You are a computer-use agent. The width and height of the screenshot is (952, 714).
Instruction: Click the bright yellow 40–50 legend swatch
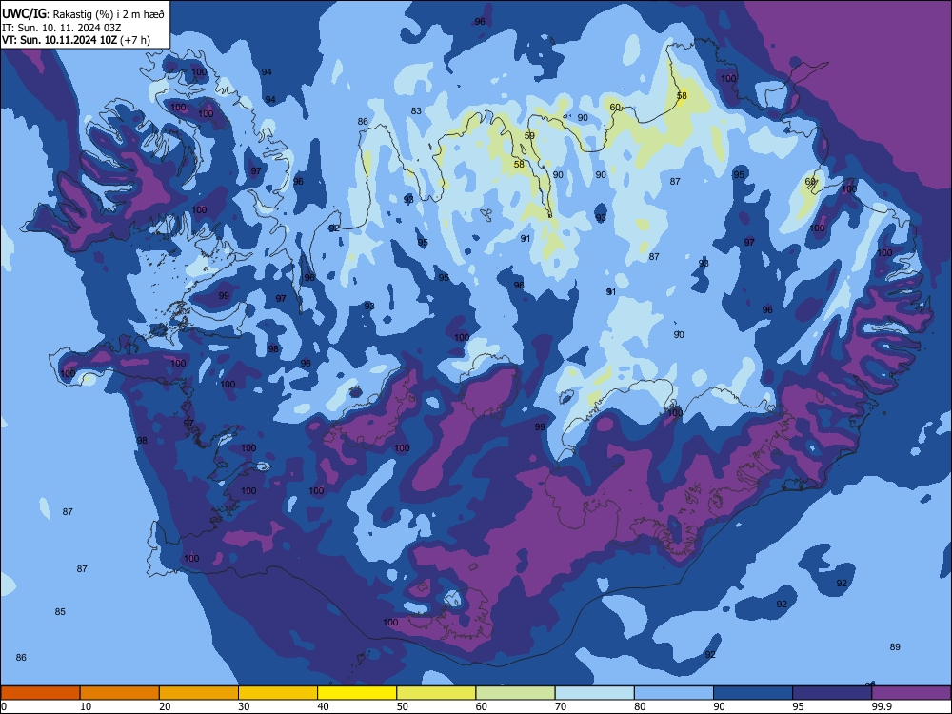[357, 693]
